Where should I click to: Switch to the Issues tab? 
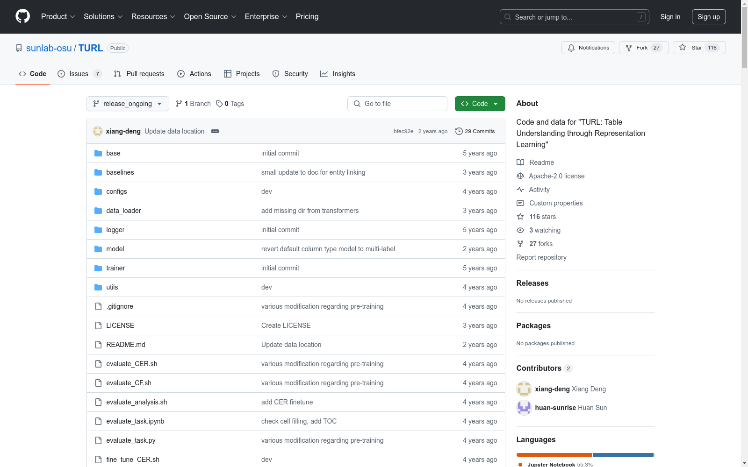pyautogui.click(x=79, y=74)
